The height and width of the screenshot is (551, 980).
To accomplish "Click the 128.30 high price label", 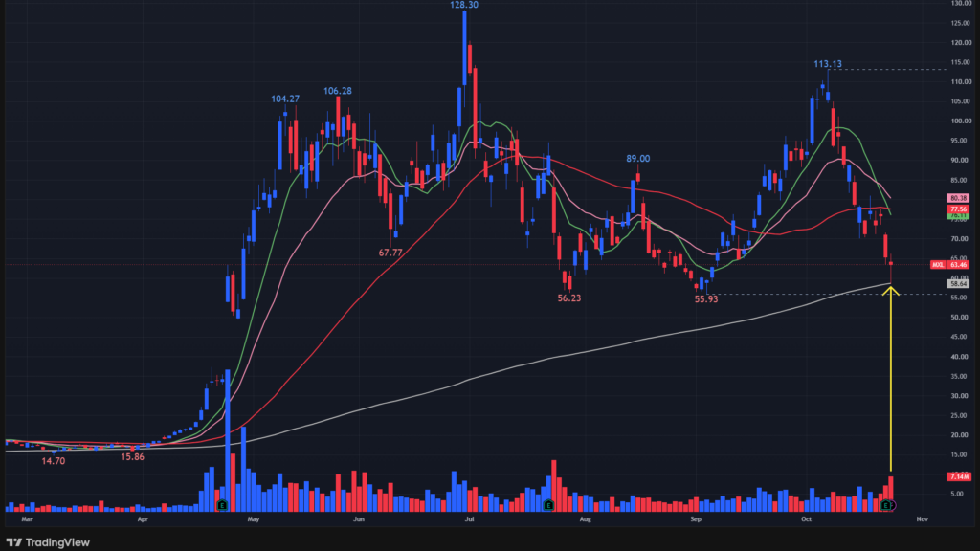I will click(464, 5).
